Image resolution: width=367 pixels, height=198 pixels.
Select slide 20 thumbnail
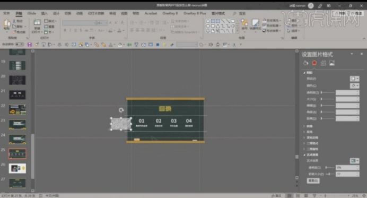click(x=18, y=80)
